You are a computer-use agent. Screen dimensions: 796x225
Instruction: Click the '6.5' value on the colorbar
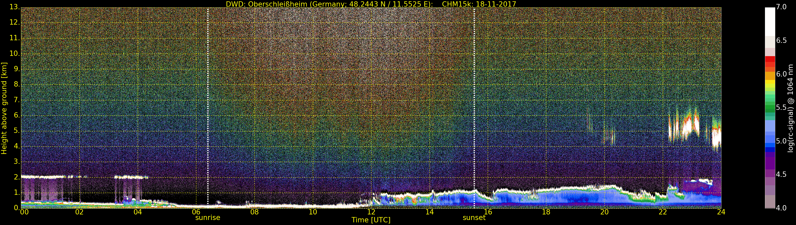(781, 41)
